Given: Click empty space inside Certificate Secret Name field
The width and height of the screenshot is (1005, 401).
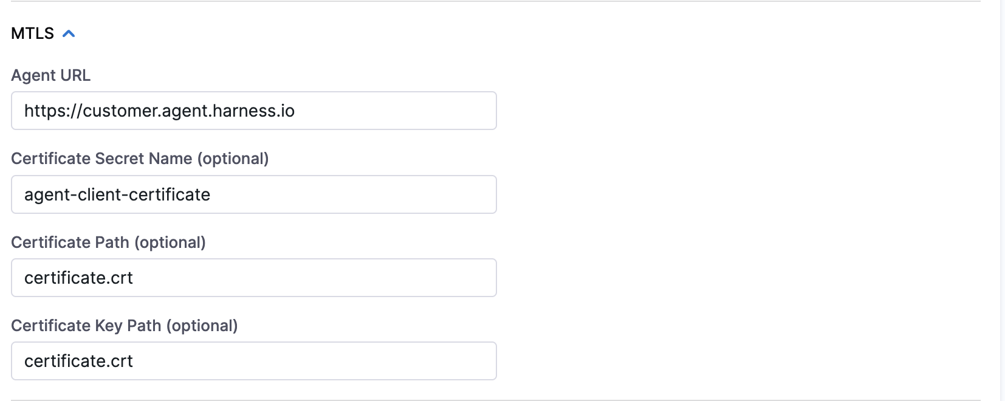Looking at the screenshot, I should 365,194.
